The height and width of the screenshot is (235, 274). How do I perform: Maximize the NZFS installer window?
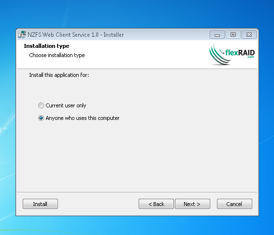tap(233, 35)
